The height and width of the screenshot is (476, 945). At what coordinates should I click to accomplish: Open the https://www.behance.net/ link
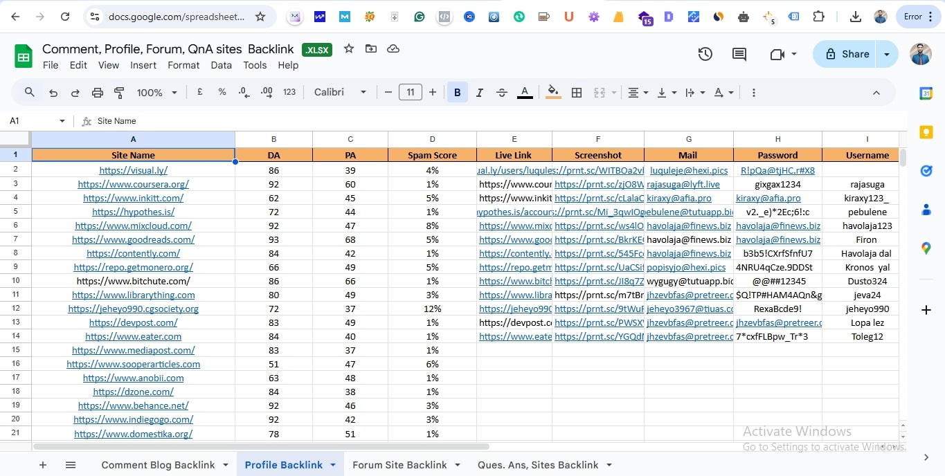(x=134, y=405)
